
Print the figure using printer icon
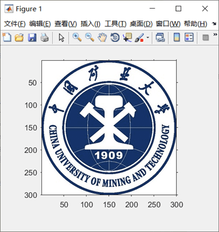point(45,37)
